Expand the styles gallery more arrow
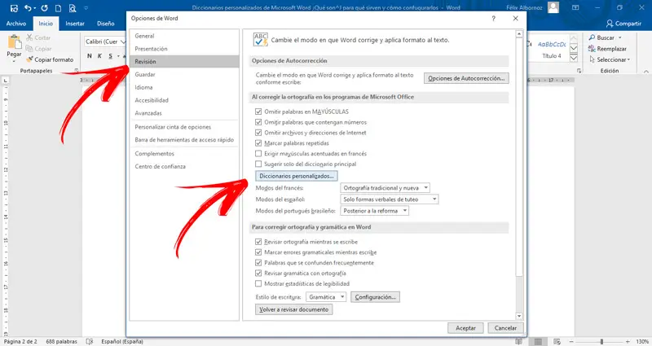Screen dimensions: 652x346 (x=574, y=58)
